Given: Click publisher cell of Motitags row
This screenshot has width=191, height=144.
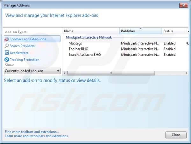Looking at the screenshot, I should [140, 43].
